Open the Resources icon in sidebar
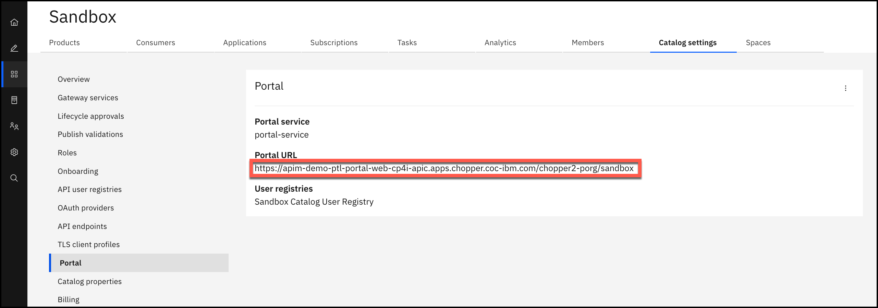This screenshot has width=878, height=308. [x=14, y=100]
